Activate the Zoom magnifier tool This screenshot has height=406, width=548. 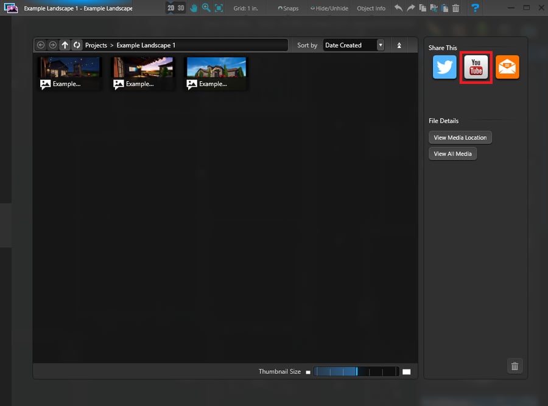(206, 8)
